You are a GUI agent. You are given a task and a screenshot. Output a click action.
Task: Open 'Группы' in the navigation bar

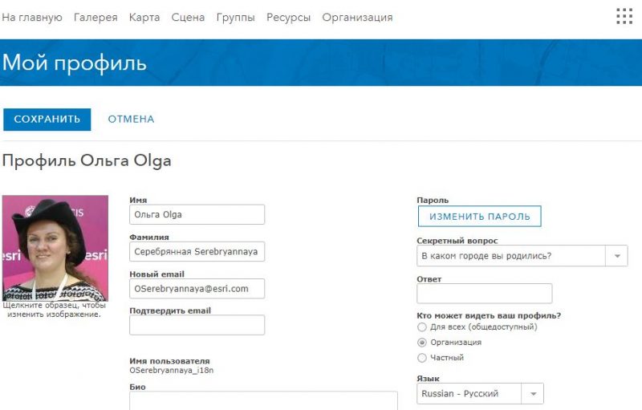235,18
